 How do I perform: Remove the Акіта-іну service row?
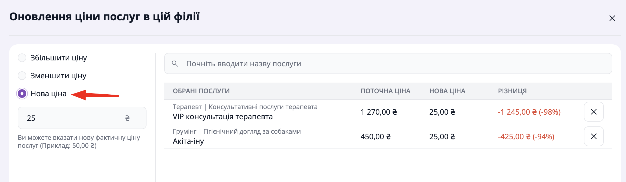[x=594, y=136]
